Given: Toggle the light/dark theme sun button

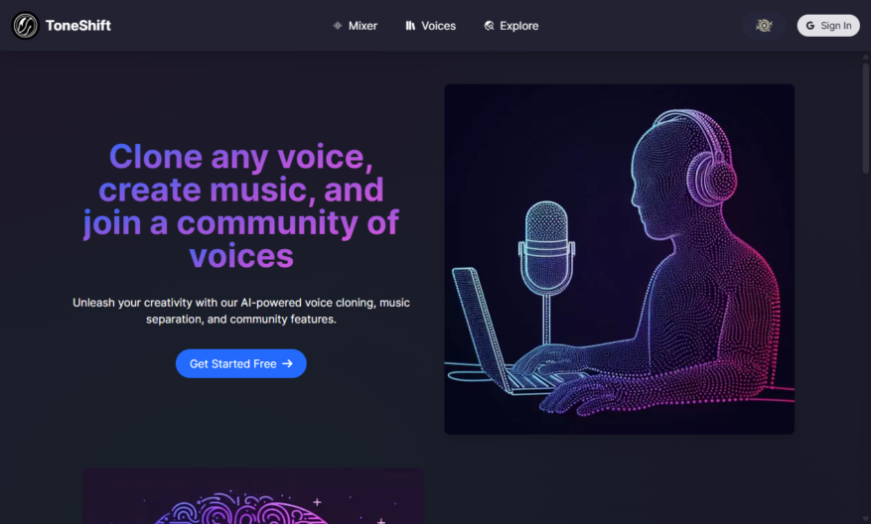Looking at the screenshot, I should click(x=764, y=26).
